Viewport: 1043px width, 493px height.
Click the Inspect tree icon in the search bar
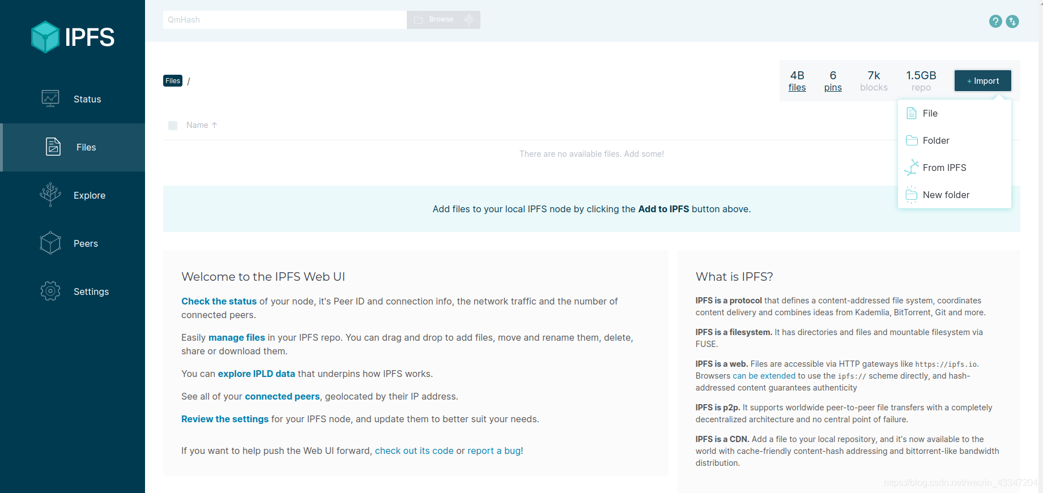(469, 19)
